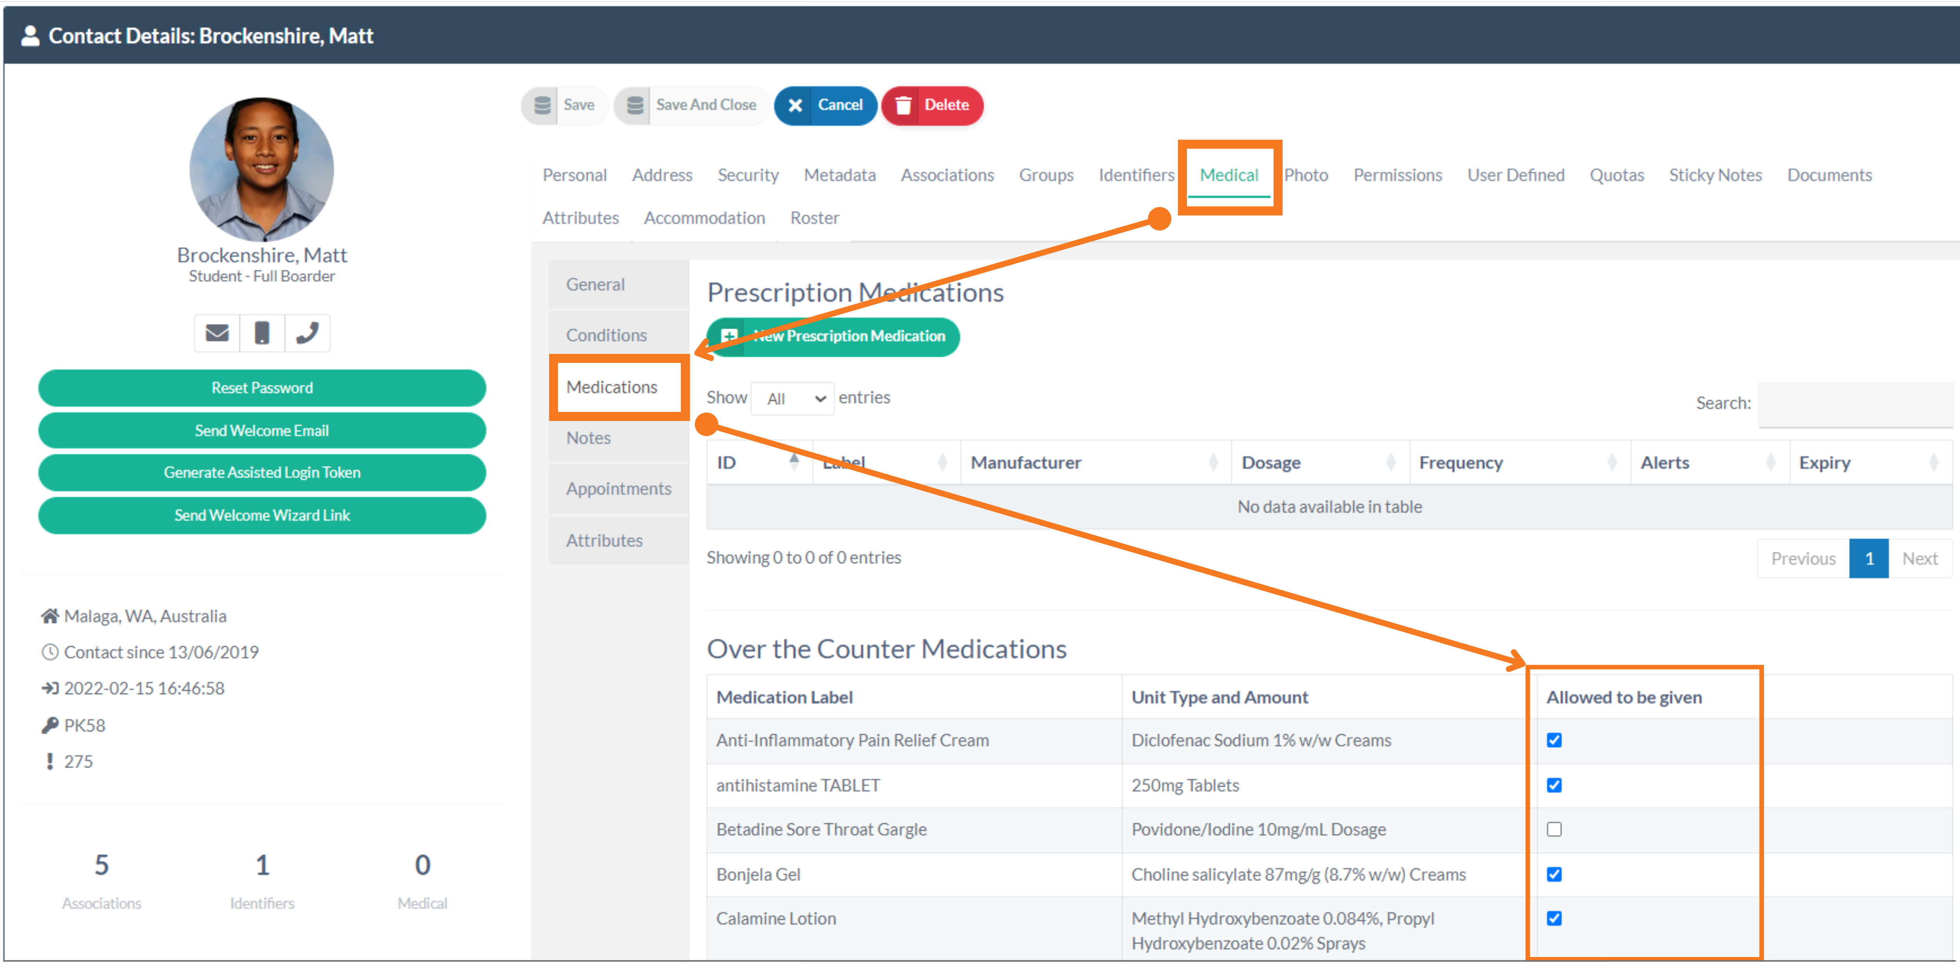Click the telephone handset icon
This screenshot has width=1960, height=968.
[x=307, y=333]
